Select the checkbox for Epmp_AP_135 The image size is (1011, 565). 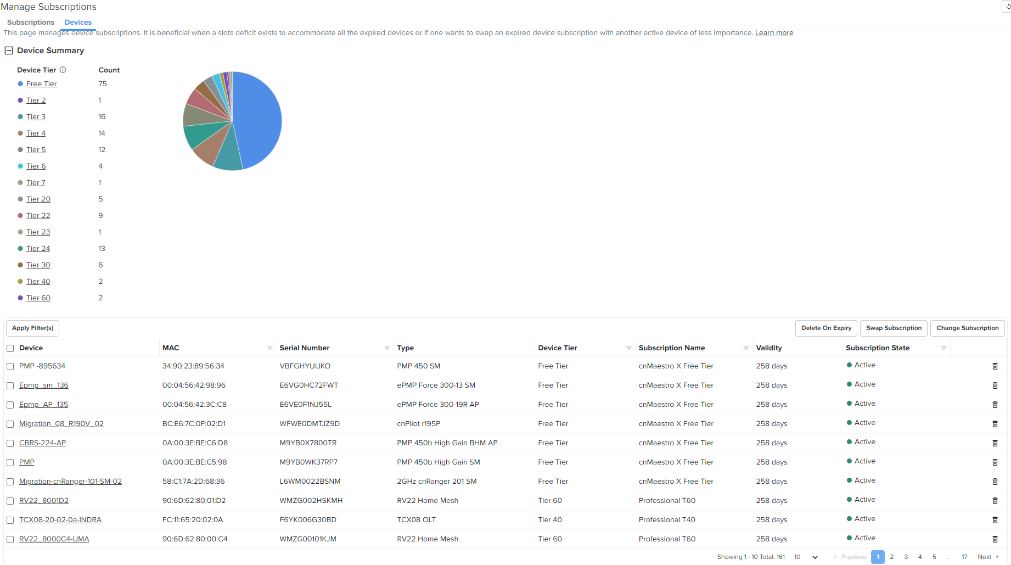[x=10, y=405]
